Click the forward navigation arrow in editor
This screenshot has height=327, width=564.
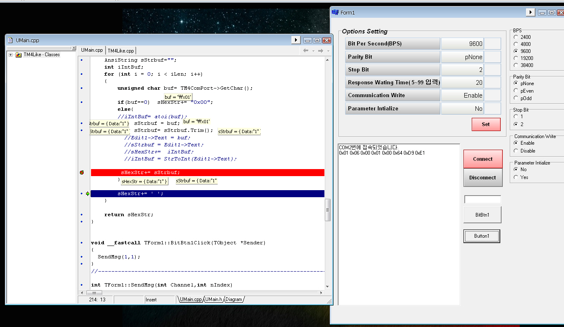(320, 50)
